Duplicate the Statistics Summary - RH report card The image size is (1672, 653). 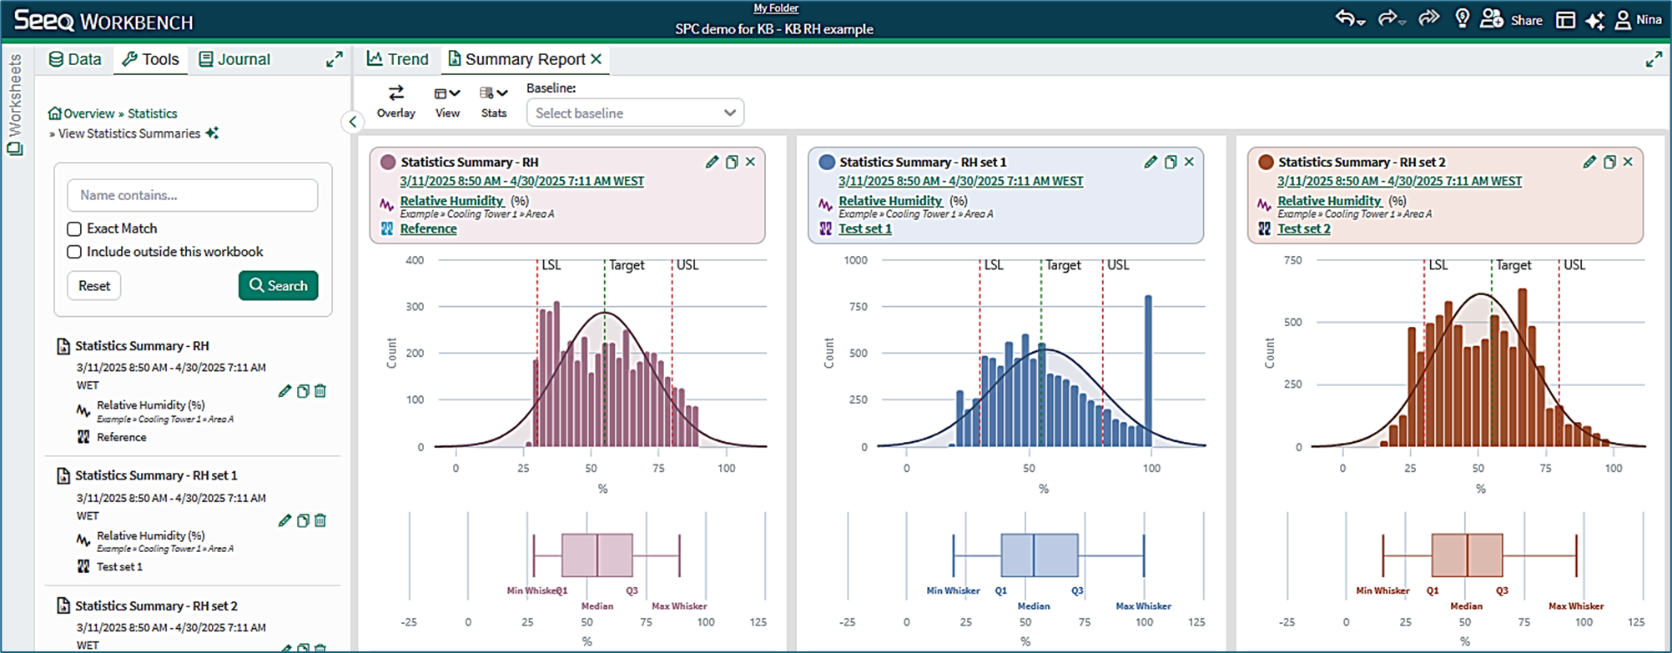tap(732, 162)
